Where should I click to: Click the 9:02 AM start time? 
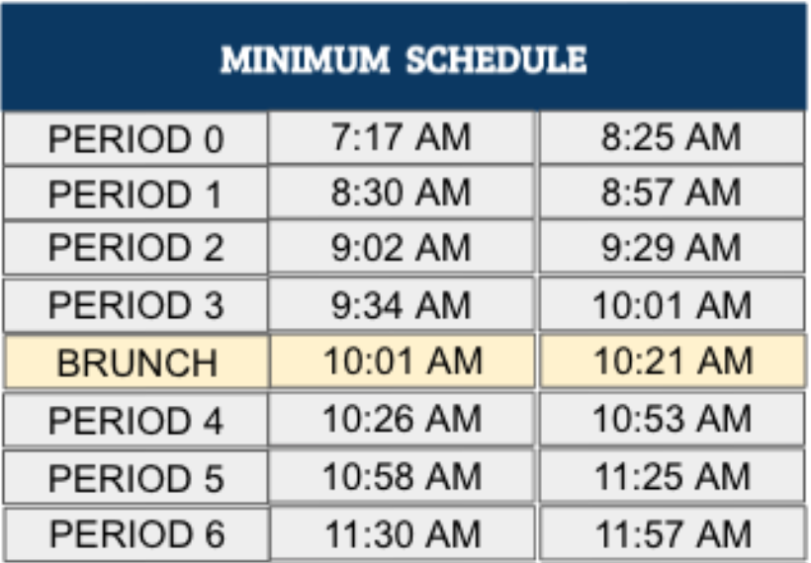(x=402, y=247)
